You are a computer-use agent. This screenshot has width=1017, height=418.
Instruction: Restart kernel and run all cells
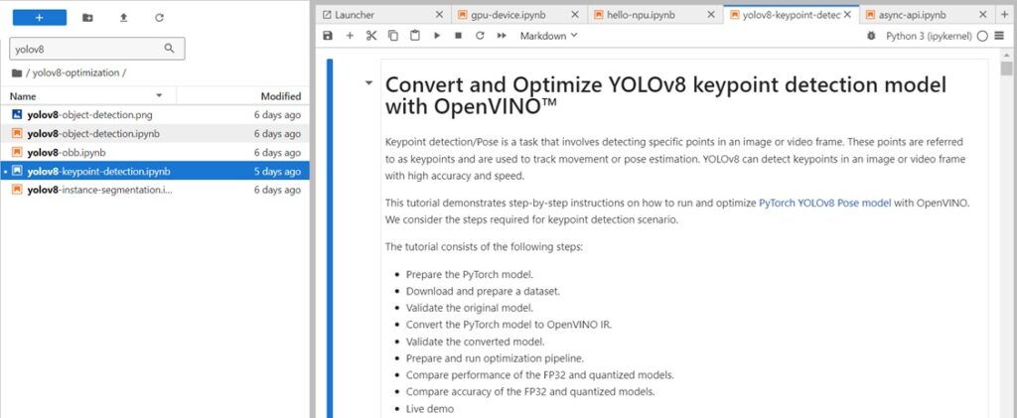coord(502,36)
